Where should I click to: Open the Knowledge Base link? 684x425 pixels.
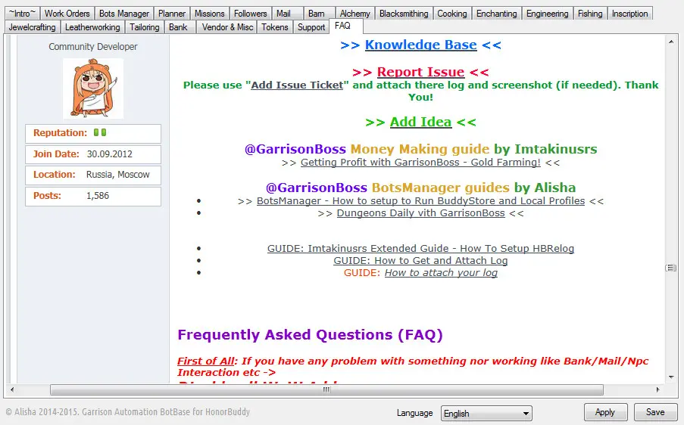point(420,45)
